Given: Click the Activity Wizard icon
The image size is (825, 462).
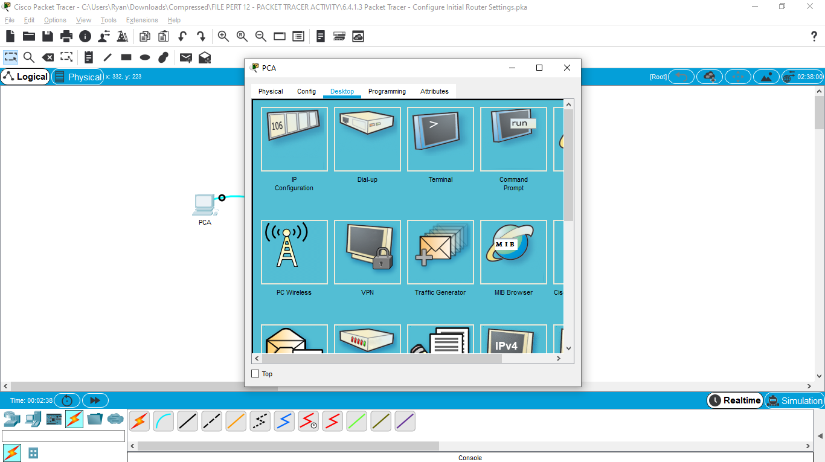Looking at the screenshot, I should pyautogui.click(x=123, y=36).
